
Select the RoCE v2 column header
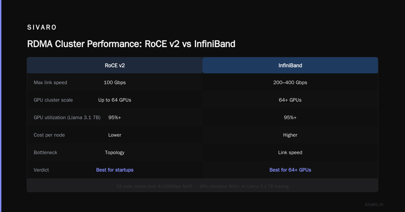[115, 65]
